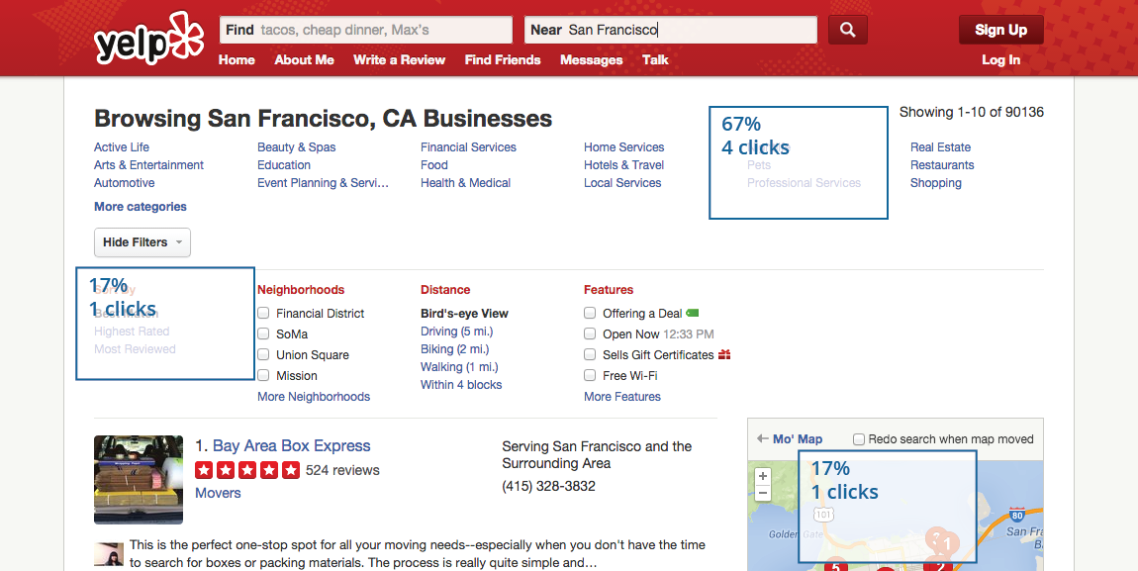
Task: Click the Near San Francisco location field
Action: 671,30
